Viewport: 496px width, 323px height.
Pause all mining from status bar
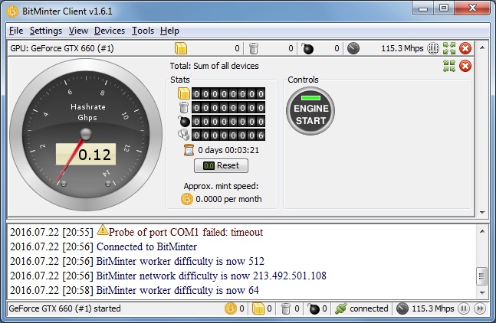tap(463, 308)
